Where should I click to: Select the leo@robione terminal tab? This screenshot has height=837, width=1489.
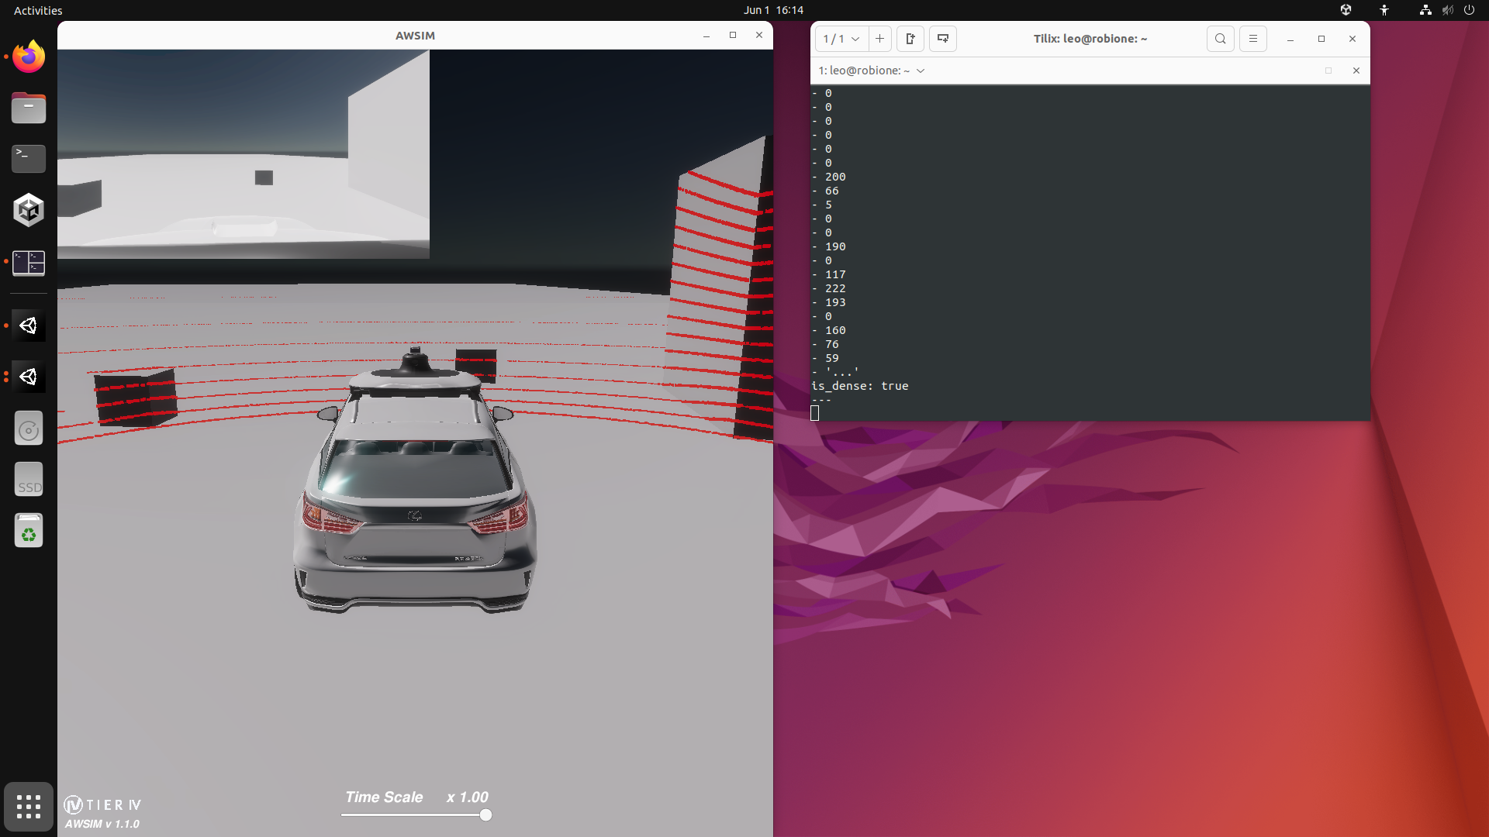(863, 71)
